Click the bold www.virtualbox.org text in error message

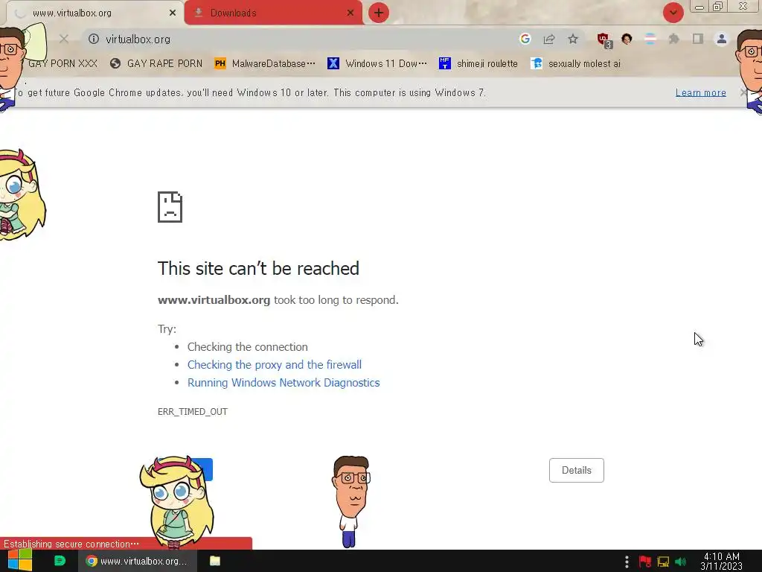pos(214,300)
